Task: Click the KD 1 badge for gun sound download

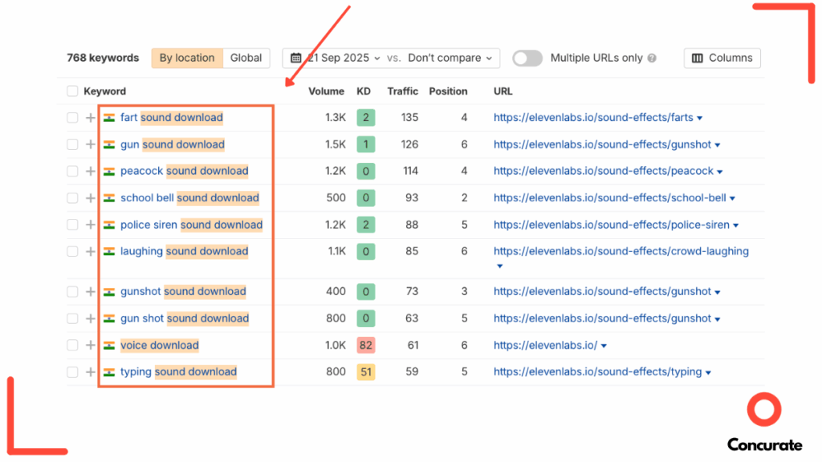Action: pos(365,144)
